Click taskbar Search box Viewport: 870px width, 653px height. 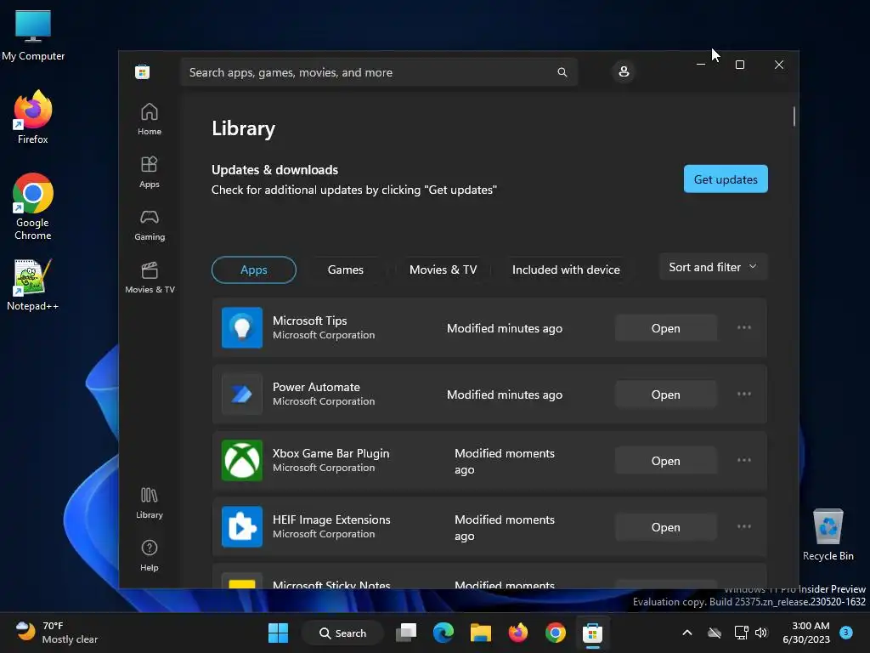pyautogui.click(x=342, y=633)
